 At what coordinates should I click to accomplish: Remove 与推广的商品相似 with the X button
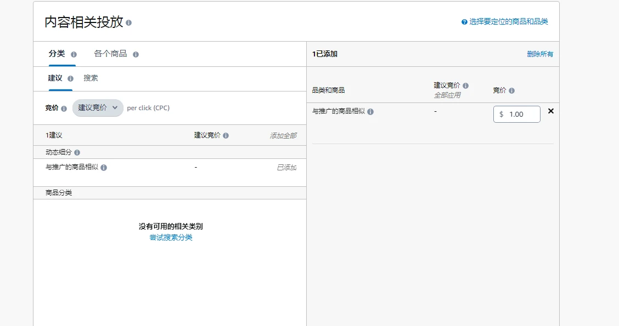[551, 111]
